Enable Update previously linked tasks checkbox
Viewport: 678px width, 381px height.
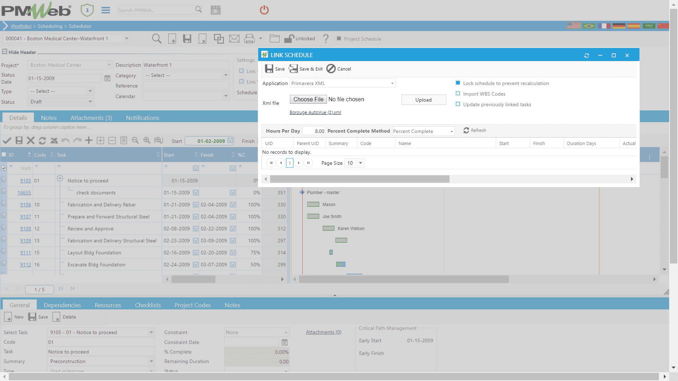click(x=458, y=104)
